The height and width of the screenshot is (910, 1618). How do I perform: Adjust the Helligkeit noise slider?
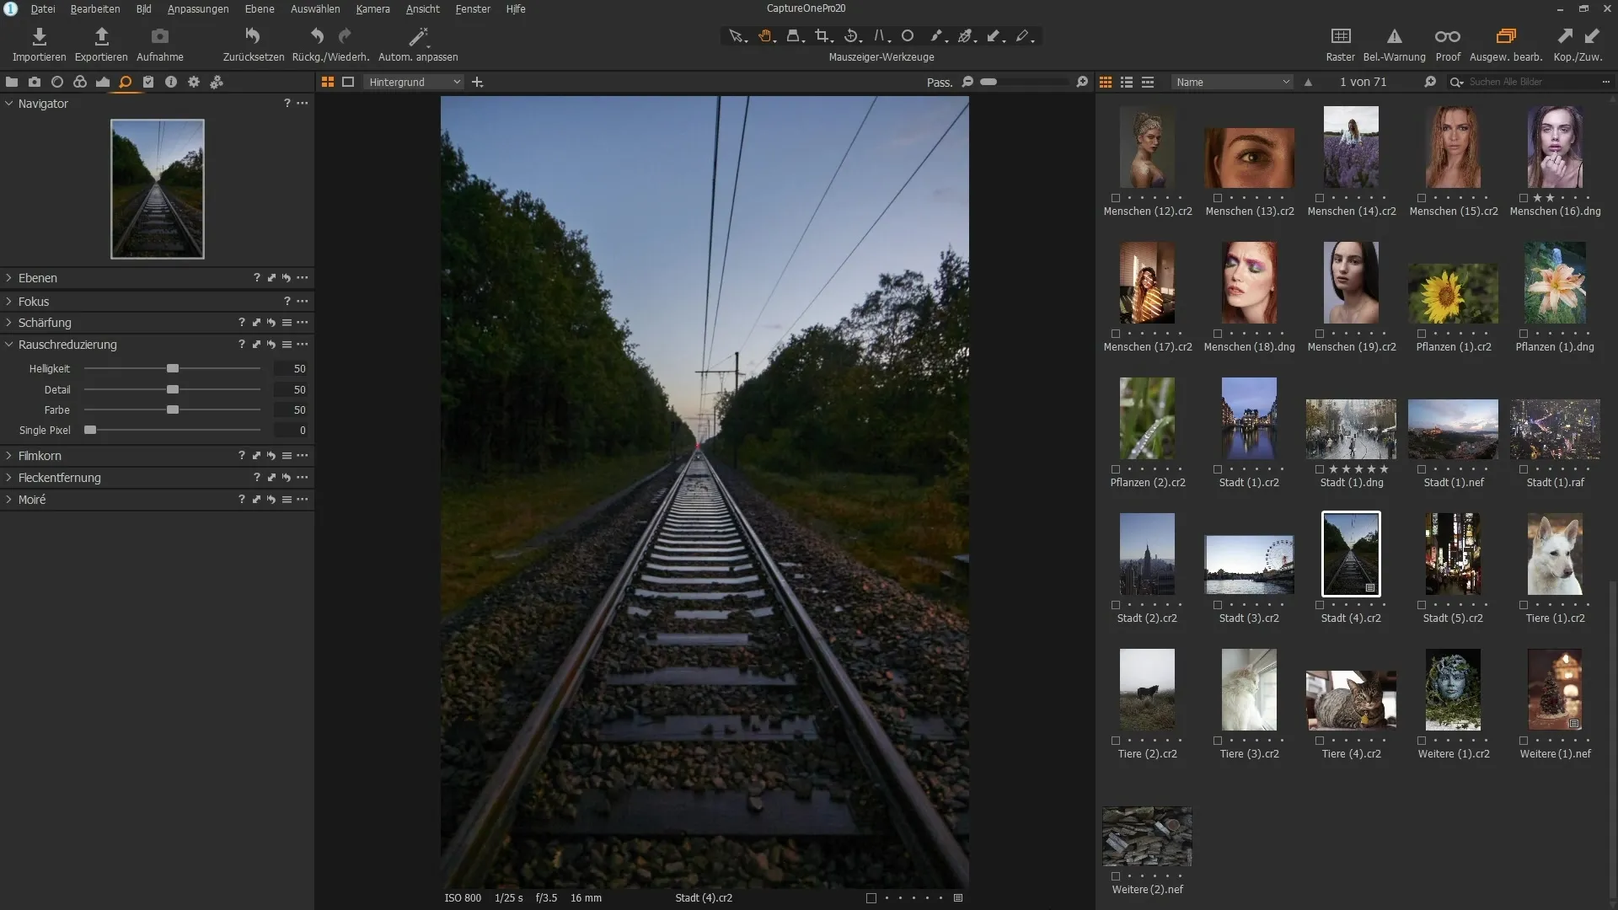click(x=173, y=369)
